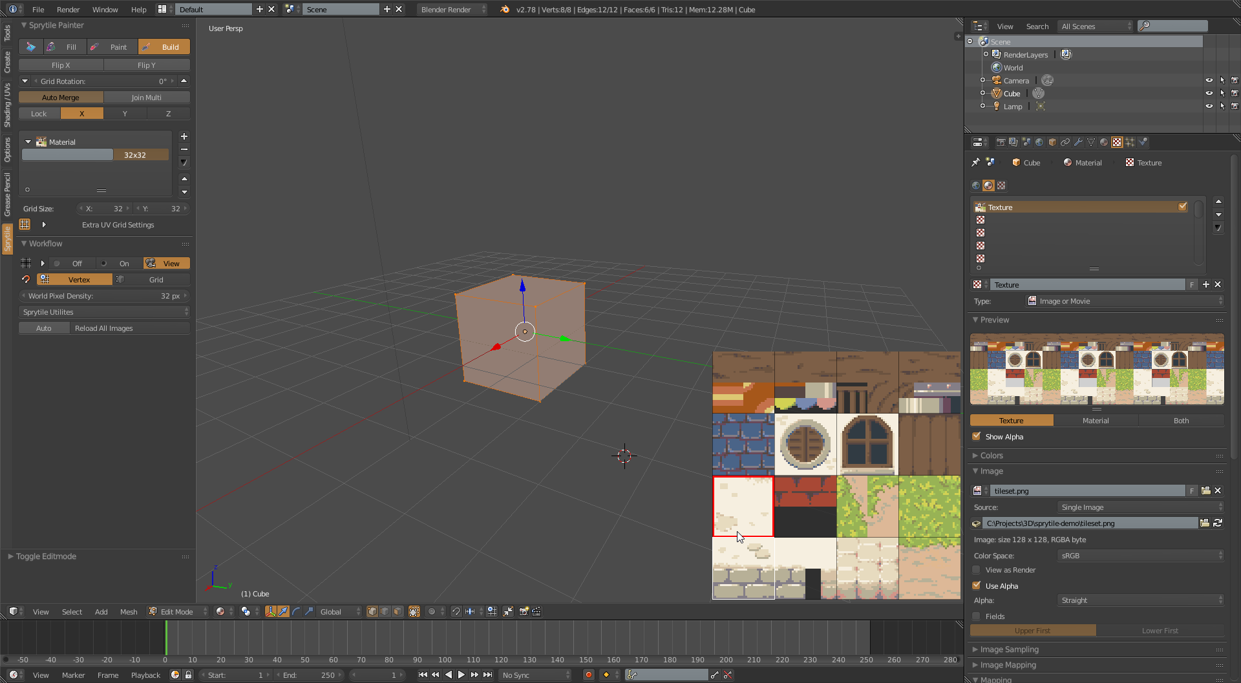Click the Reload All Images button

[x=130, y=328]
